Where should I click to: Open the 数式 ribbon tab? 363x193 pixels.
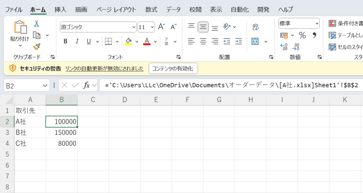click(x=151, y=10)
